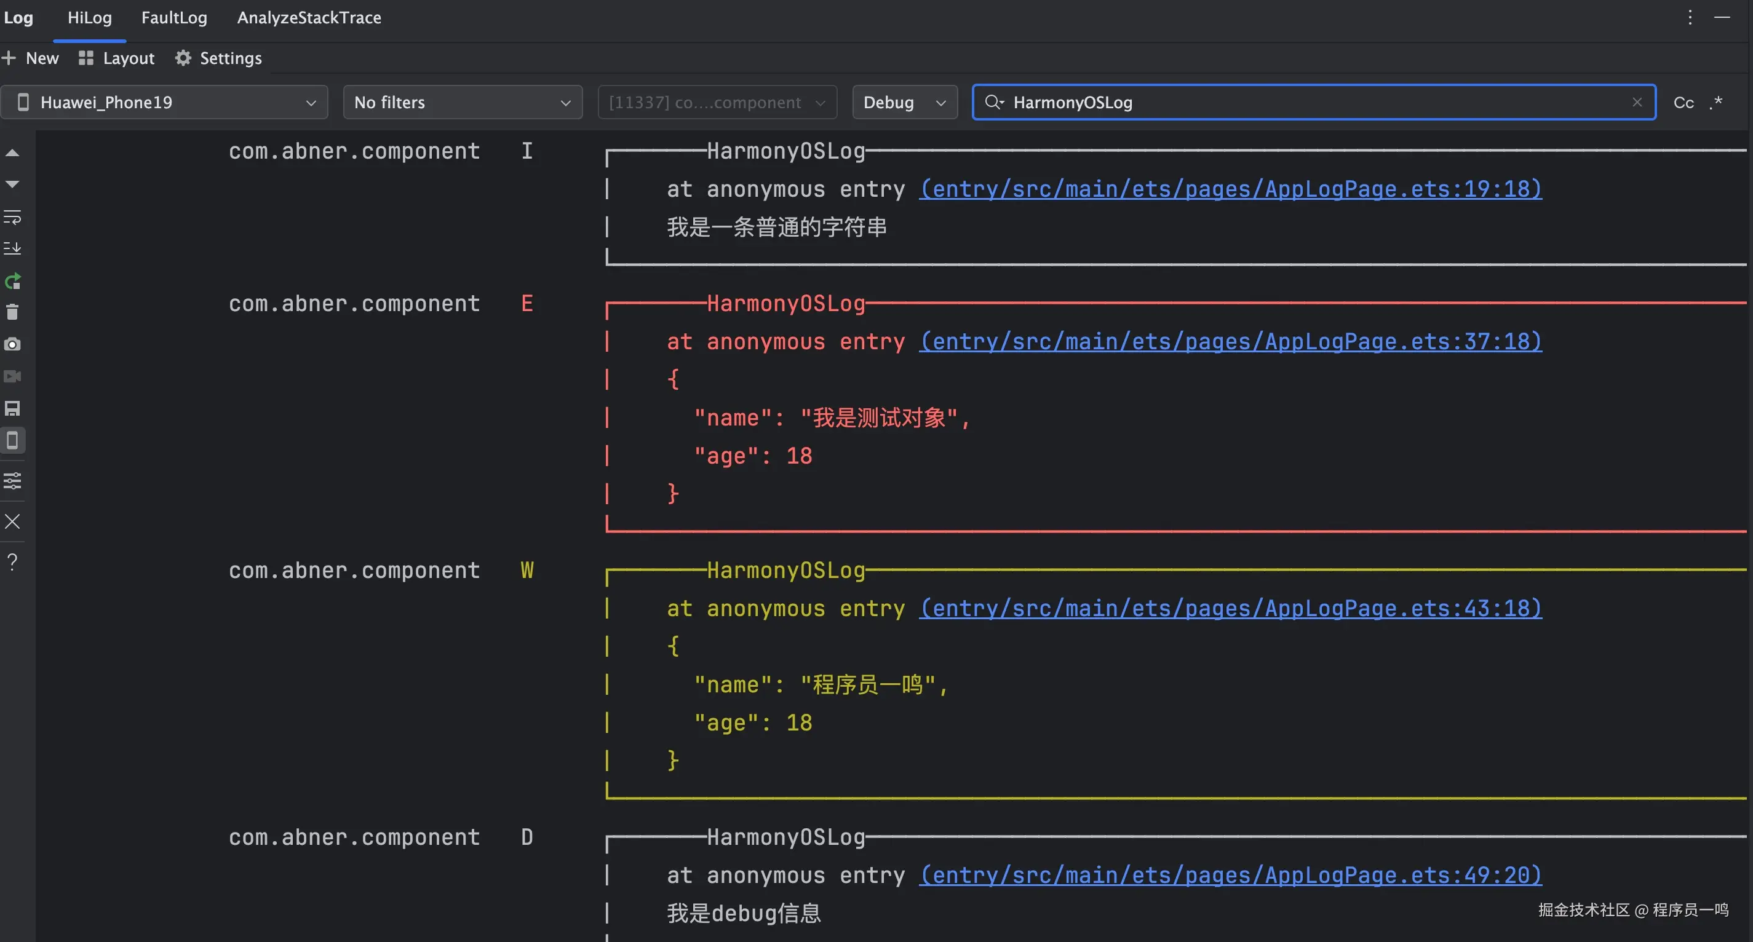The height and width of the screenshot is (942, 1753).
Task: Take a screenshot with the camera icon
Action: (12, 344)
